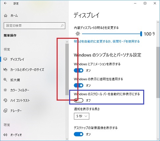160x141 pixels.
Task: Click the sidebar vertical scrollbar thumb
Action: (67, 69)
